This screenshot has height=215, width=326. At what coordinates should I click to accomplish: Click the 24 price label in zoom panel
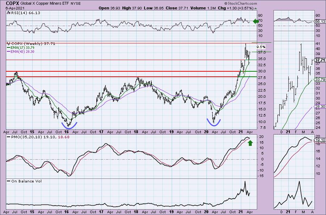tap(317, 128)
